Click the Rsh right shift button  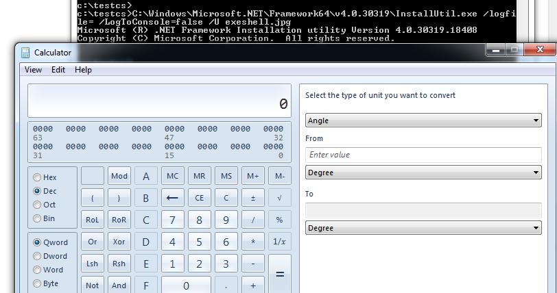(119, 264)
